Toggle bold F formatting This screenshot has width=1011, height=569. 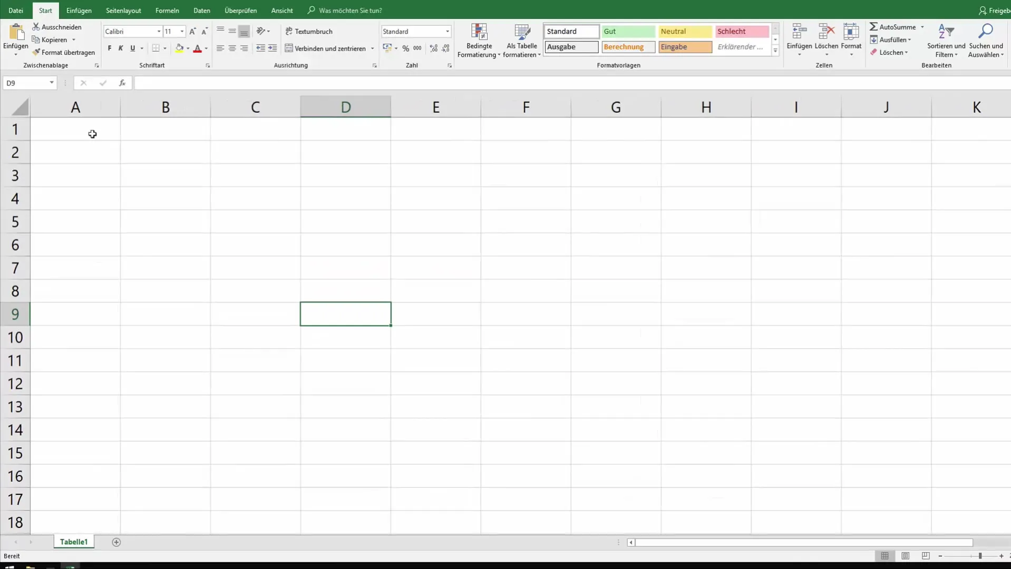pyautogui.click(x=110, y=48)
